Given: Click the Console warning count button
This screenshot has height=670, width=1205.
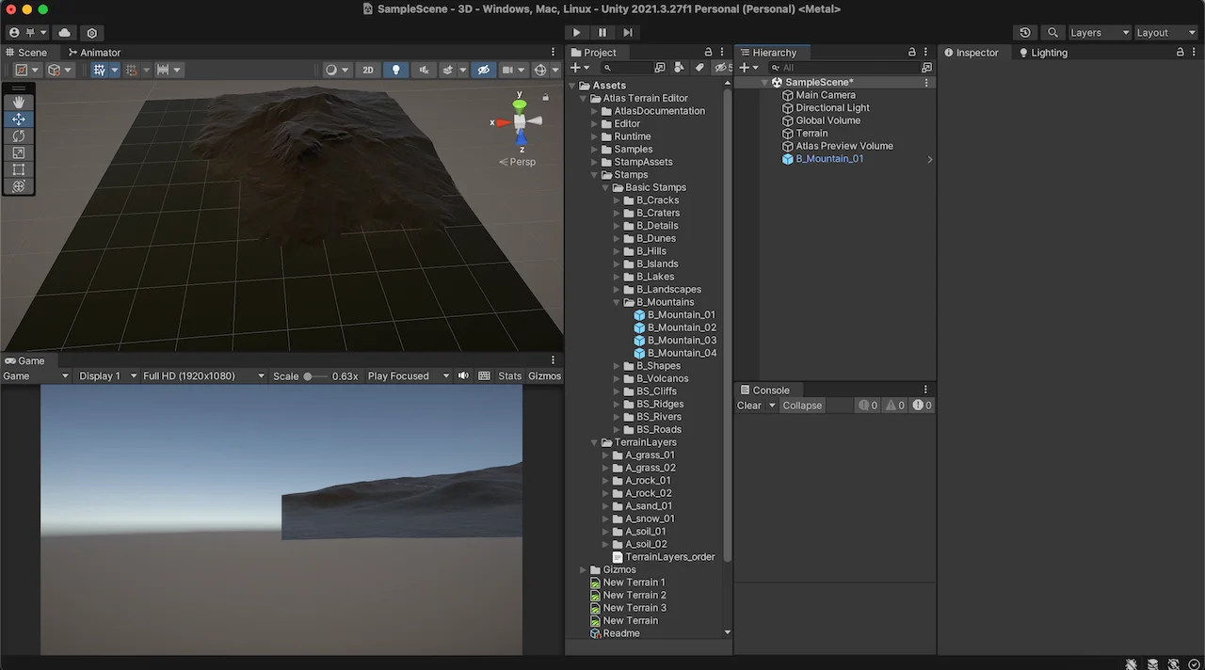Looking at the screenshot, I should pos(894,406).
